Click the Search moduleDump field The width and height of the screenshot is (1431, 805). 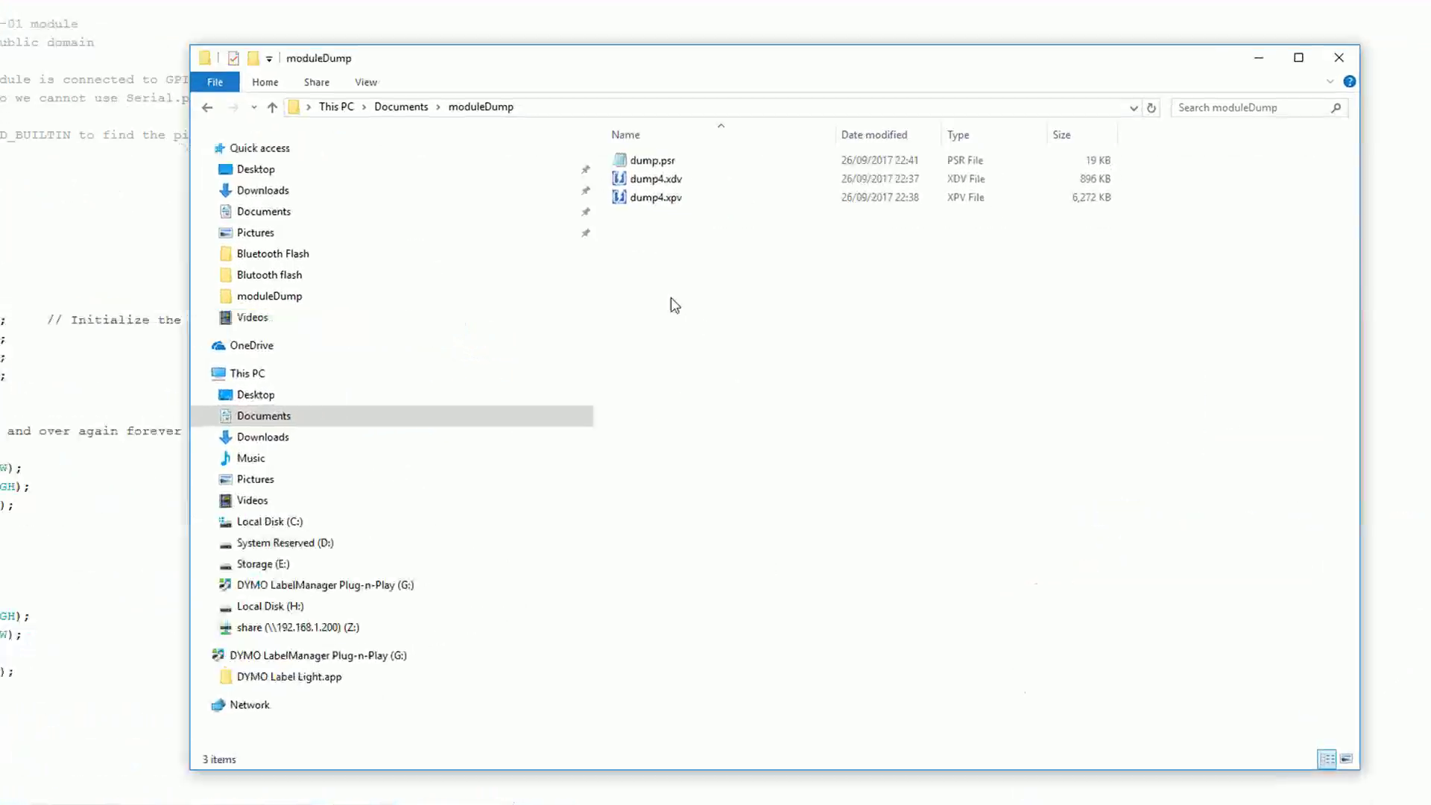click(1252, 107)
